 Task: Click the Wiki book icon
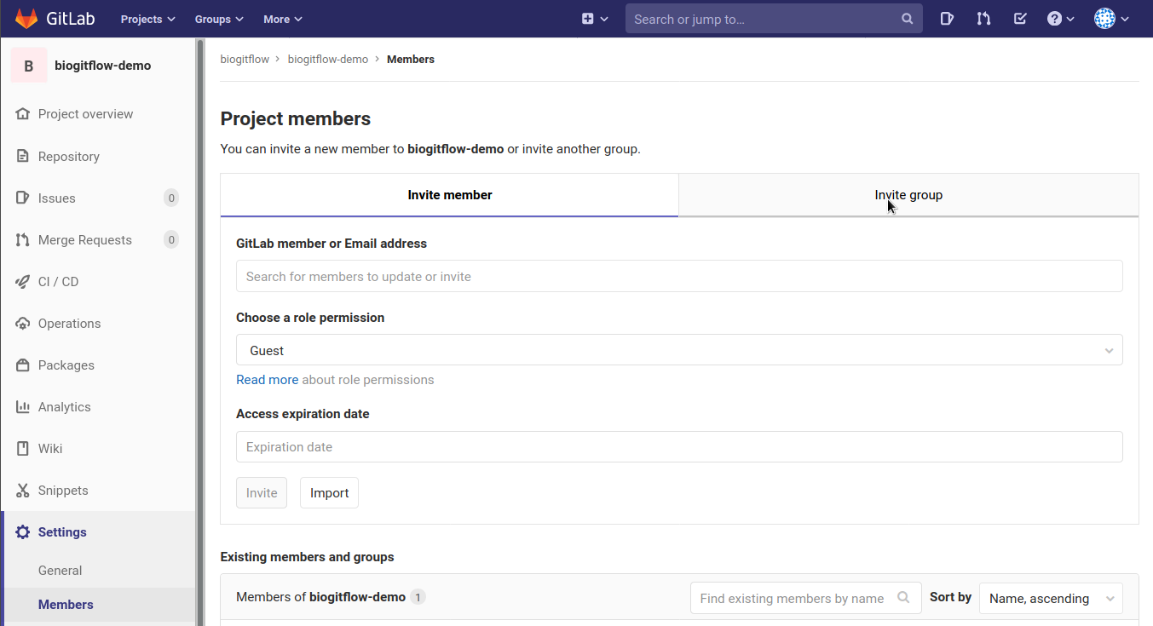click(x=23, y=449)
